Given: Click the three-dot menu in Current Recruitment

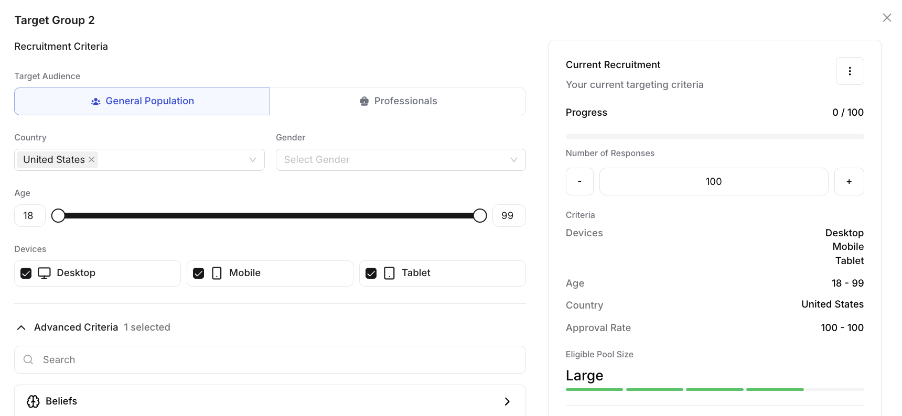Looking at the screenshot, I should click(x=850, y=71).
